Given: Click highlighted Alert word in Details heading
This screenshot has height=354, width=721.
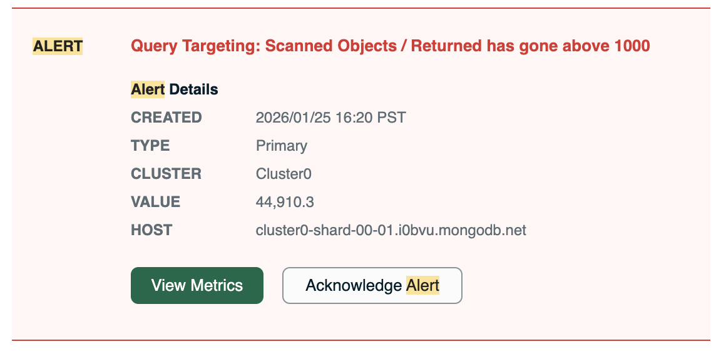Looking at the screenshot, I should [x=148, y=89].
